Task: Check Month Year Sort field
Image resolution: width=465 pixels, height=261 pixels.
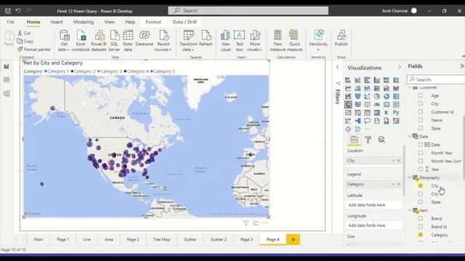Action: click(x=421, y=161)
